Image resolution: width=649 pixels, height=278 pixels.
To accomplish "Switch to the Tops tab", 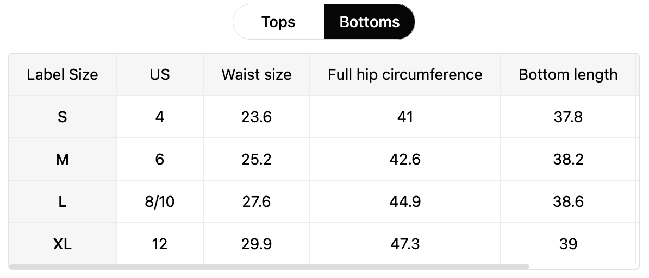I will [x=278, y=22].
